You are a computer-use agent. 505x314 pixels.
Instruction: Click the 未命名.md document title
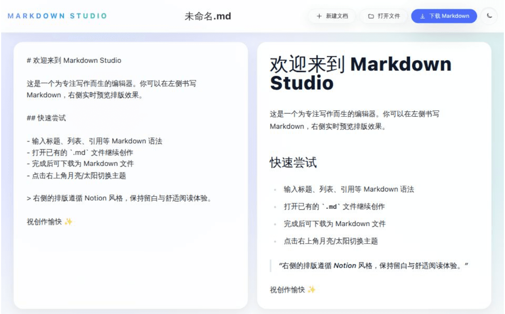click(208, 16)
